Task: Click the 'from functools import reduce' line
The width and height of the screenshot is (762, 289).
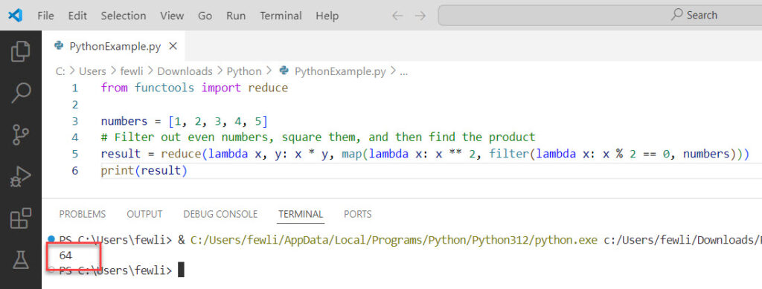Action: point(194,88)
